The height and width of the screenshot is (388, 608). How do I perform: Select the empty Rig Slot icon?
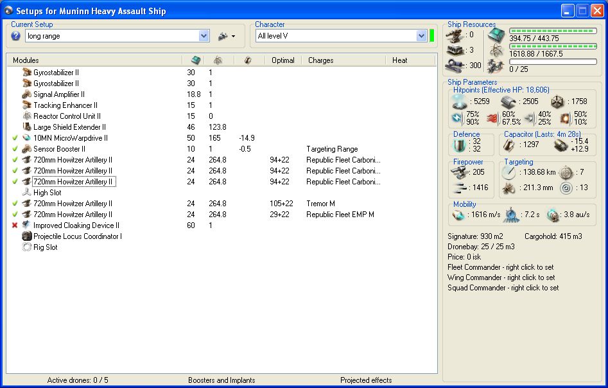pos(27,247)
